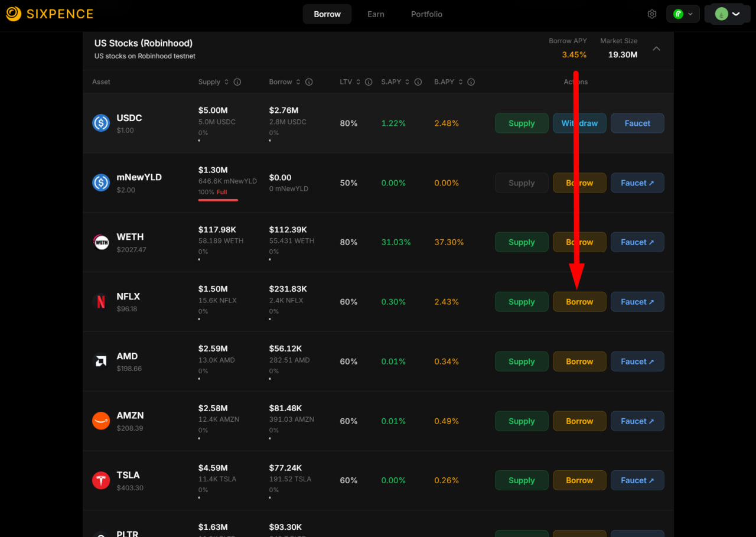Image resolution: width=756 pixels, height=537 pixels.
Task: Collapse the US Stocks (Robinhood) section
Action: coord(656,49)
